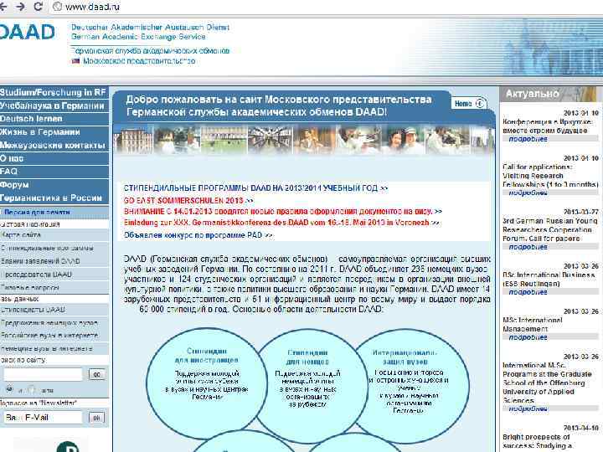Click подробнее under BSc International Business
This screenshot has height=452, width=603.
tap(528, 292)
